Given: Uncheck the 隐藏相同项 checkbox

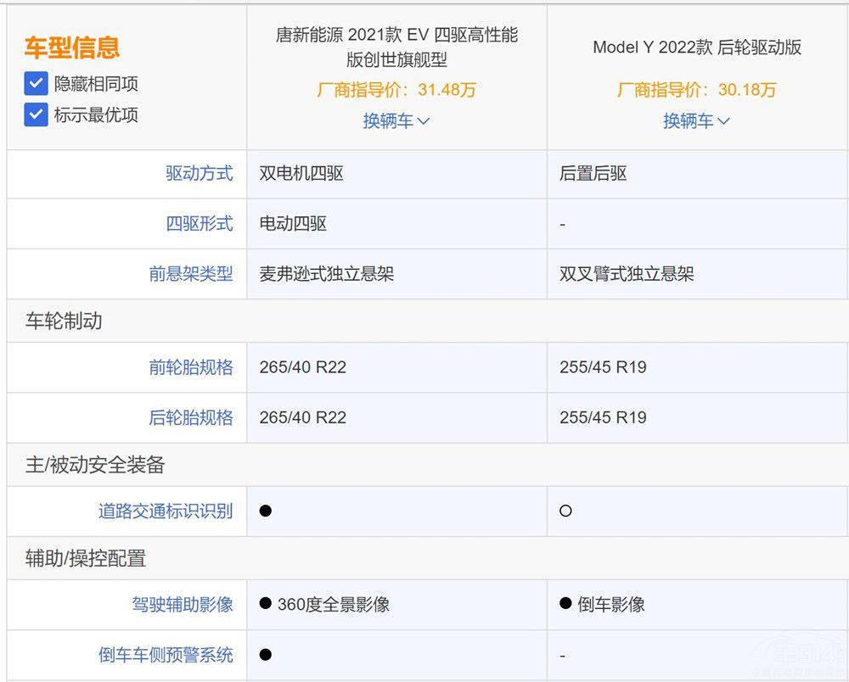Looking at the screenshot, I should 36,84.
